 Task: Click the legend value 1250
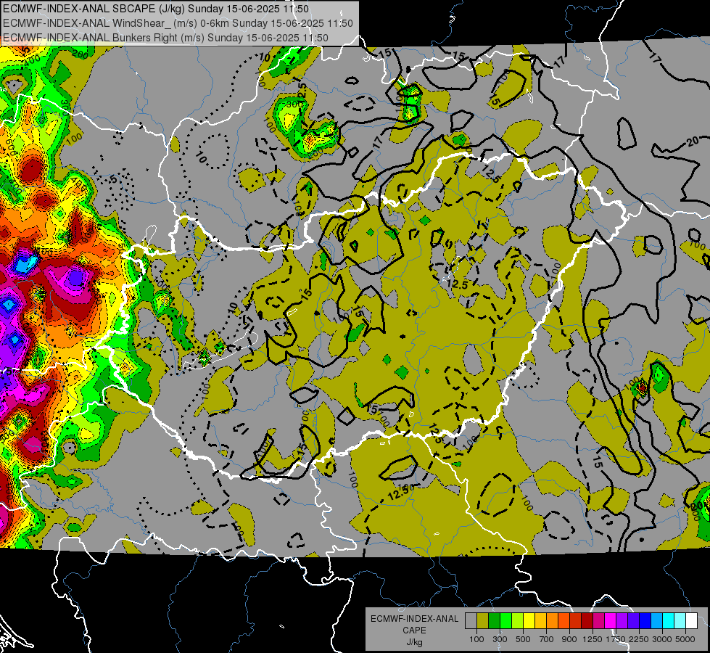point(593,639)
